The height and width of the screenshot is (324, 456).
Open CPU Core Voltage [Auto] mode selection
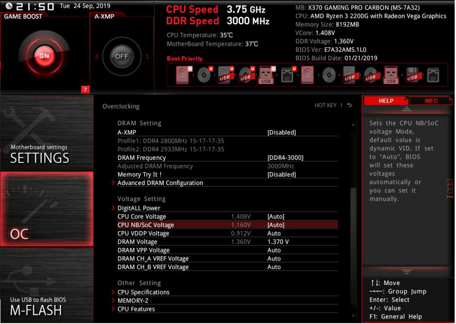(x=276, y=217)
